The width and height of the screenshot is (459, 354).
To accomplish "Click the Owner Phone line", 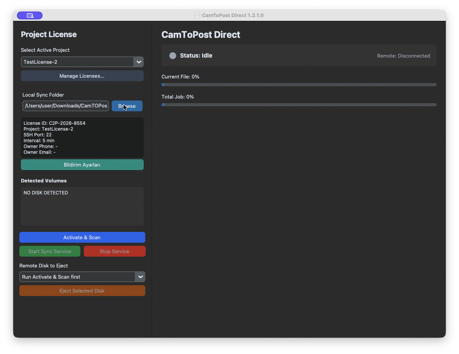I will [x=41, y=146].
